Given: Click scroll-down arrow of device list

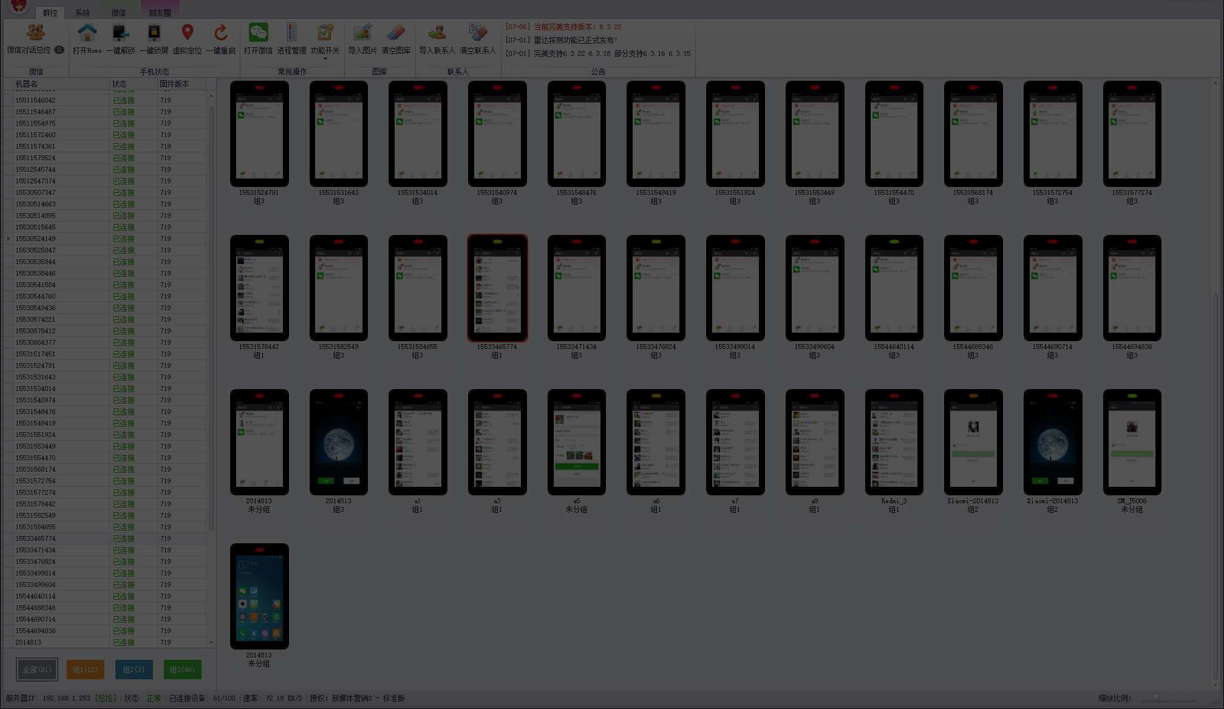Looking at the screenshot, I should pyautogui.click(x=211, y=642).
